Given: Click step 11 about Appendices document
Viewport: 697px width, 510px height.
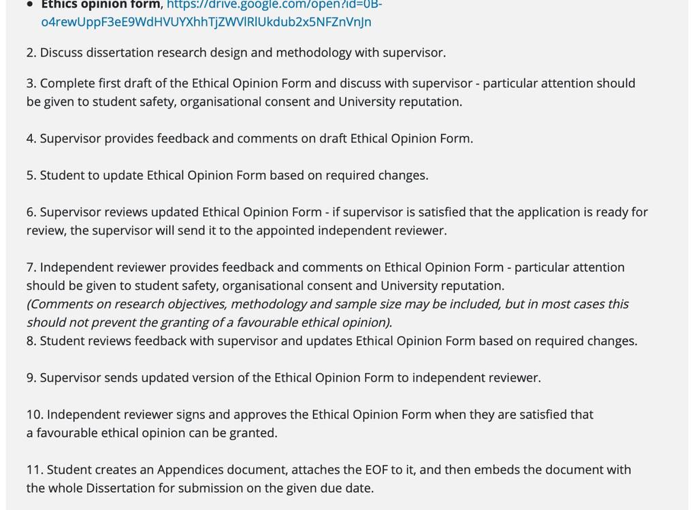Looking at the screenshot, I should coord(329,479).
